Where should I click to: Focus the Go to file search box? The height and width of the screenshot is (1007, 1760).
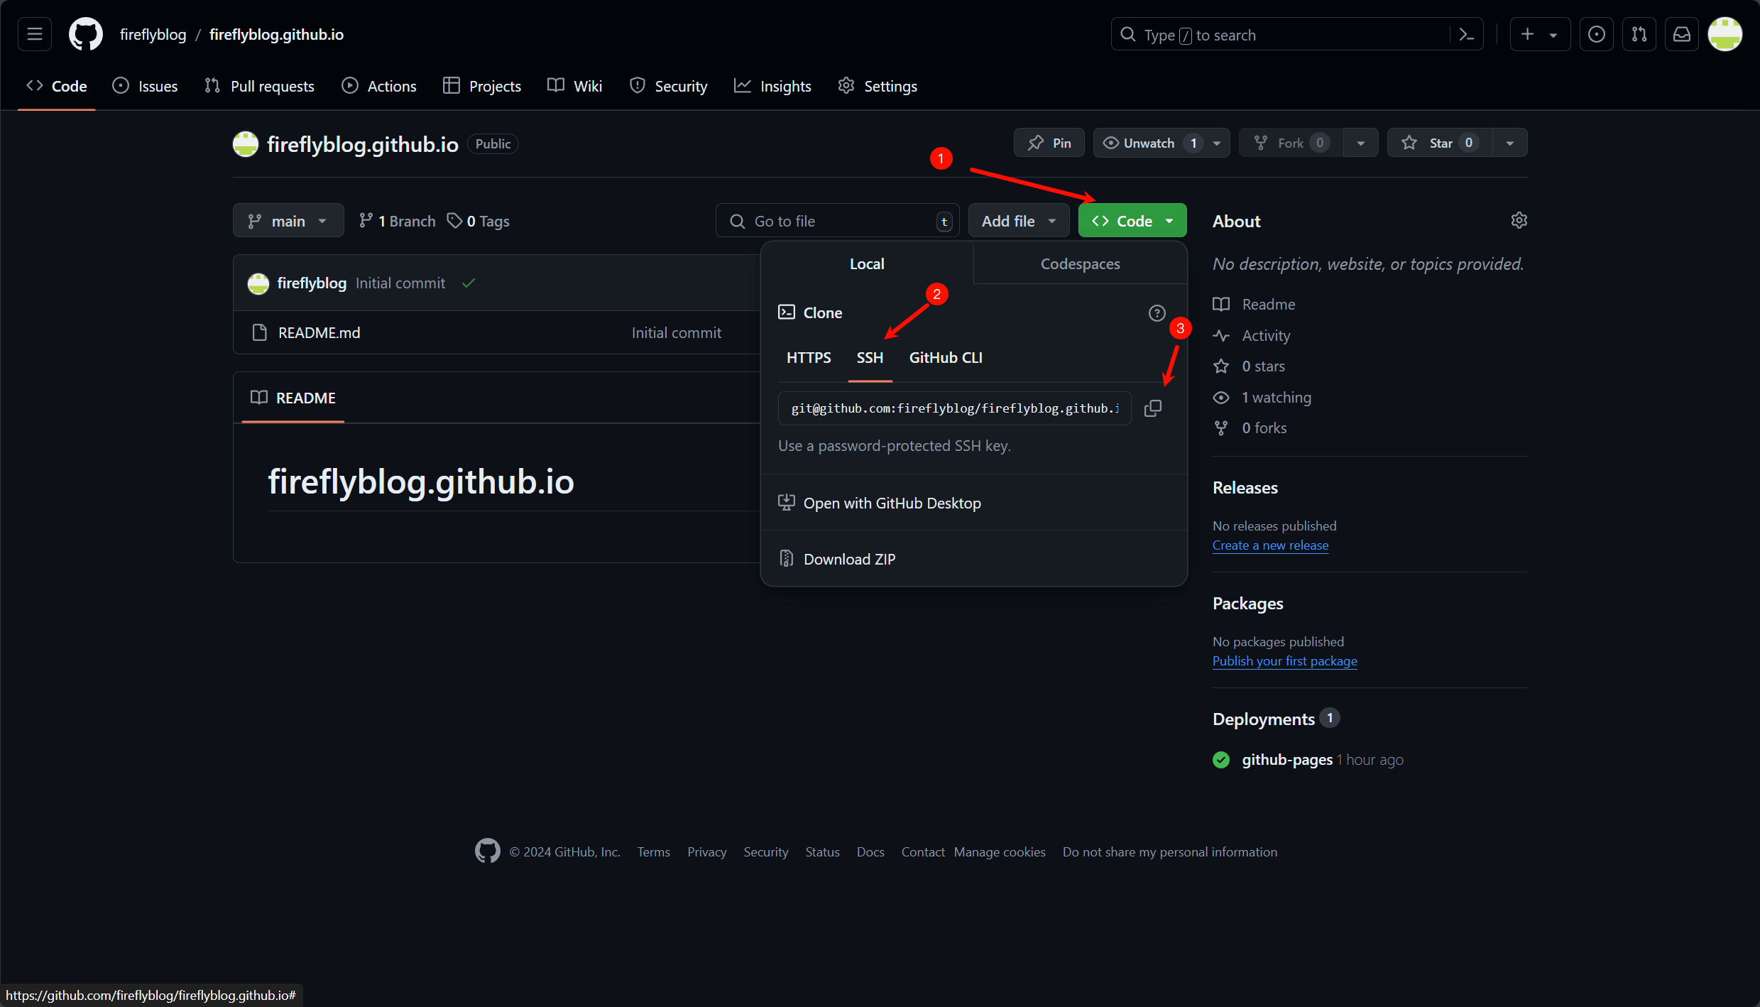tap(837, 221)
